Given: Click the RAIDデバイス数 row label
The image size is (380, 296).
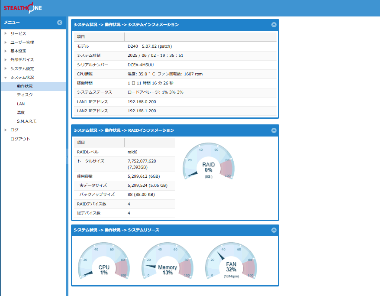Looking at the screenshot, I should pos(92,204).
